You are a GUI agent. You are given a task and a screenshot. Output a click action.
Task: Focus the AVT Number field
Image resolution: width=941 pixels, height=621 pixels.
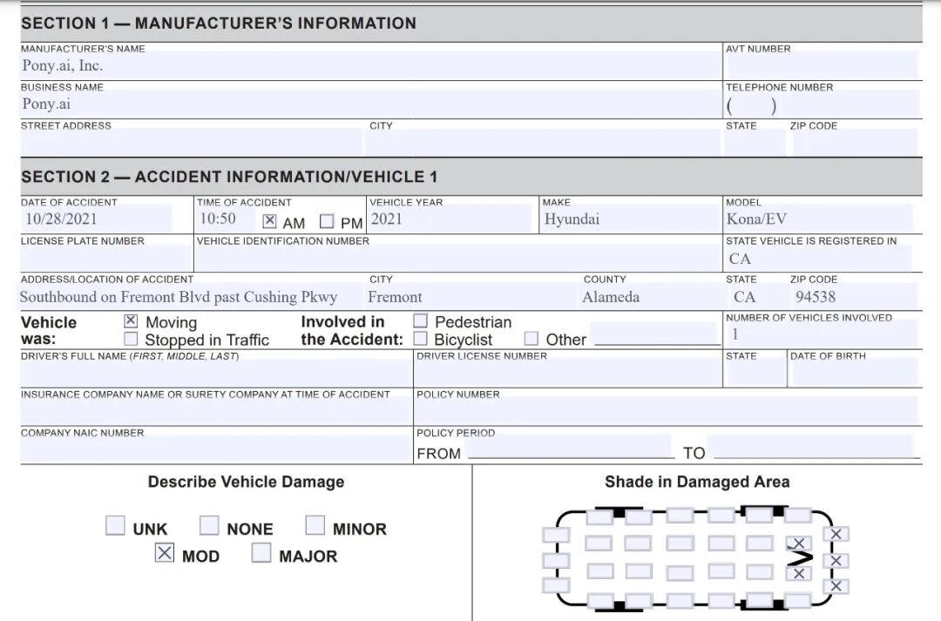pyautogui.click(x=822, y=65)
